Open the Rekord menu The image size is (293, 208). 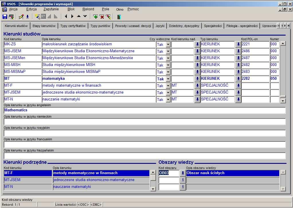coord(88,9)
